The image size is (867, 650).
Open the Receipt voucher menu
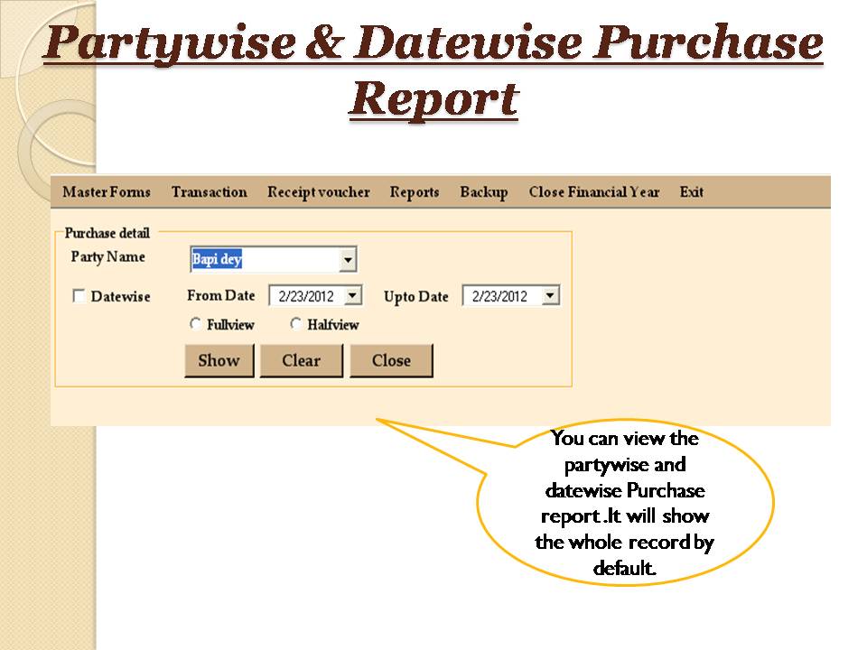point(319,191)
